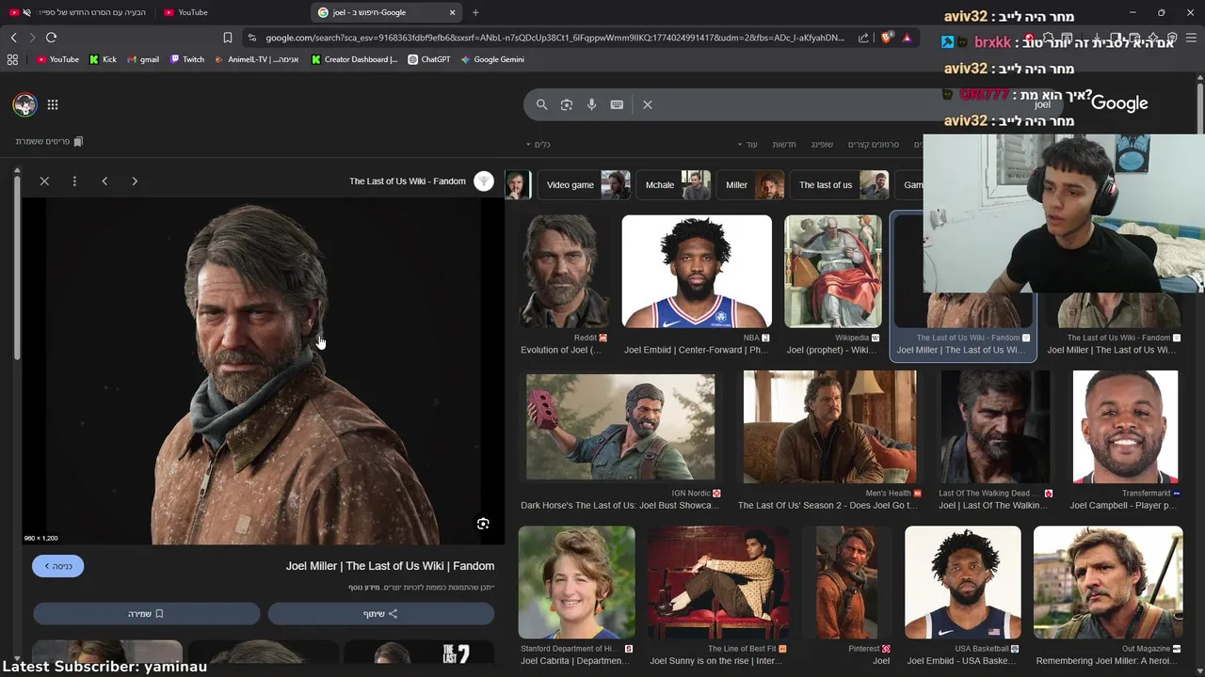This screenshot has width=1205, height=677.
Task: Reload the page with the refresh icon
Action: coord(51,38)
